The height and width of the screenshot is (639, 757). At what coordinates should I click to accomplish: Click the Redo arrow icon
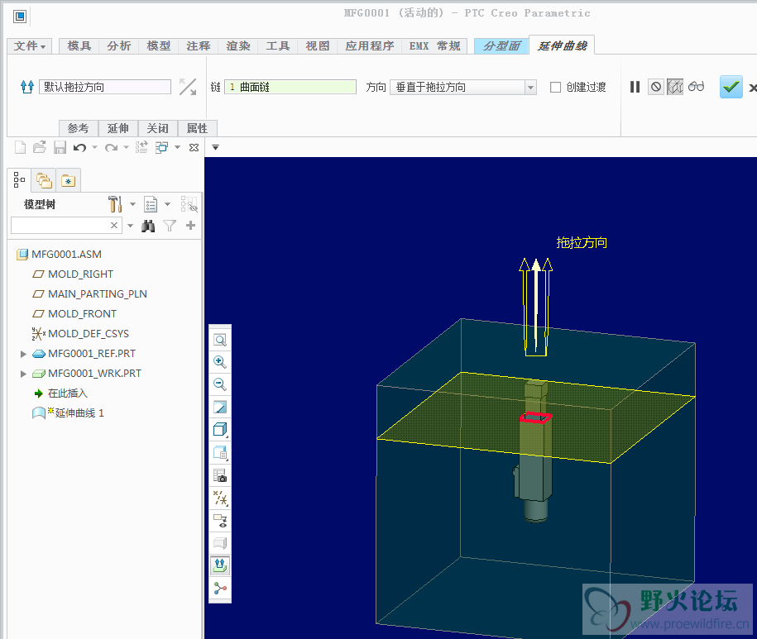coord(111,148)
